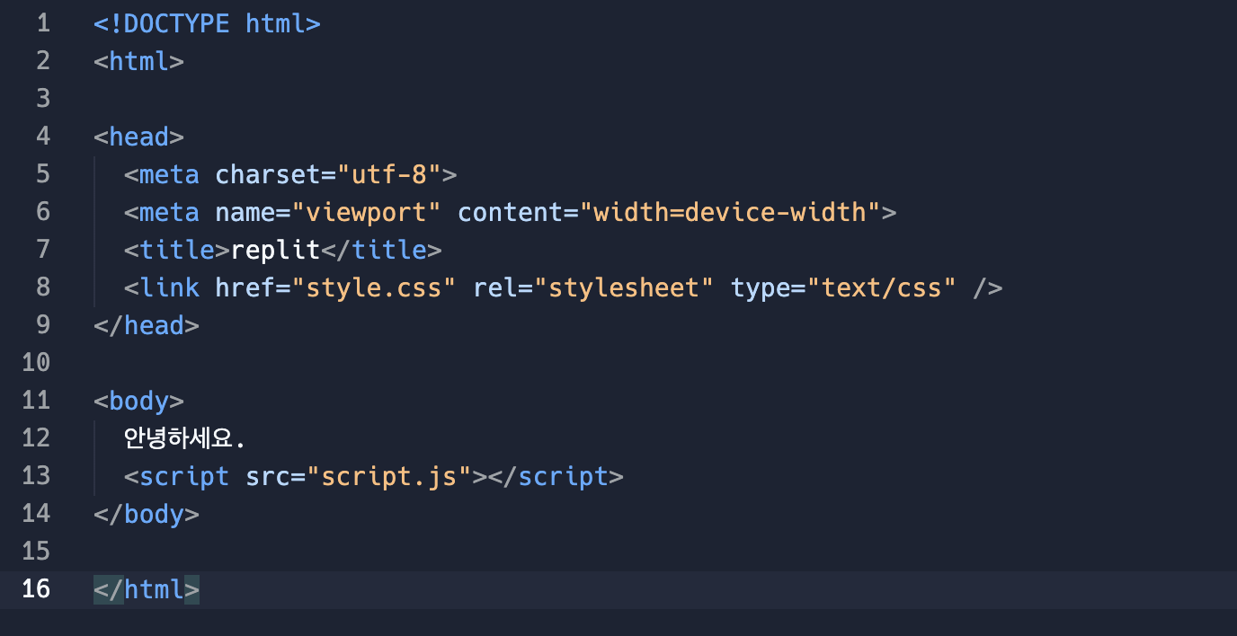Click the charset attribute name
1237x636 pixels.
point(268,174)
